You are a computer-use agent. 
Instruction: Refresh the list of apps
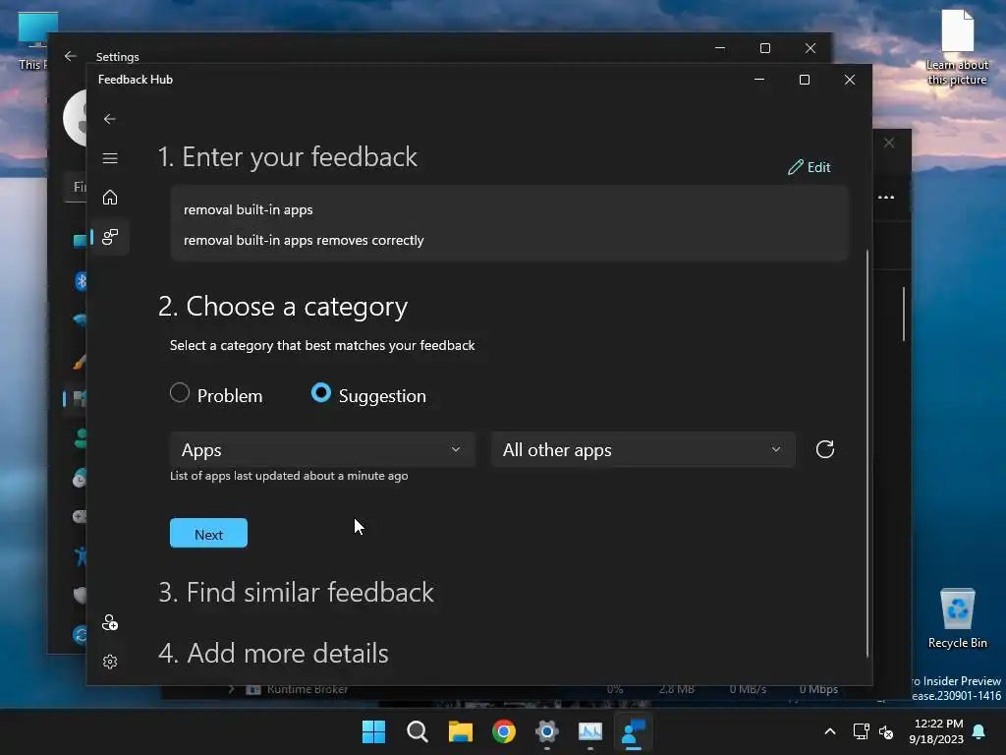[825, 449]
